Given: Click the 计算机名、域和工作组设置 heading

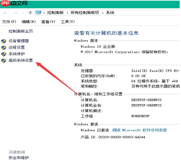Looking at the screenshot, I should [98, 94].
